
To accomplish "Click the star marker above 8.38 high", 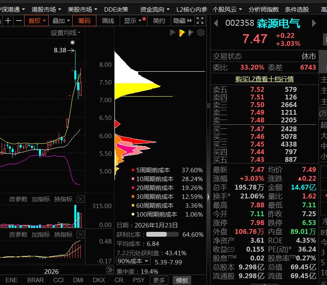I will [x=72, y=43].
